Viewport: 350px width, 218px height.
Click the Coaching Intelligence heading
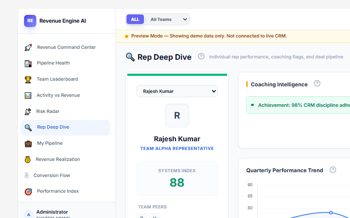(279, 85)
